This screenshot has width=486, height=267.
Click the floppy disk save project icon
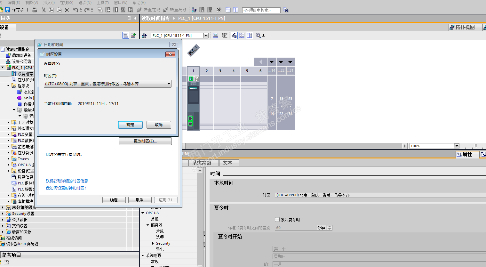(x=7, y=10)
